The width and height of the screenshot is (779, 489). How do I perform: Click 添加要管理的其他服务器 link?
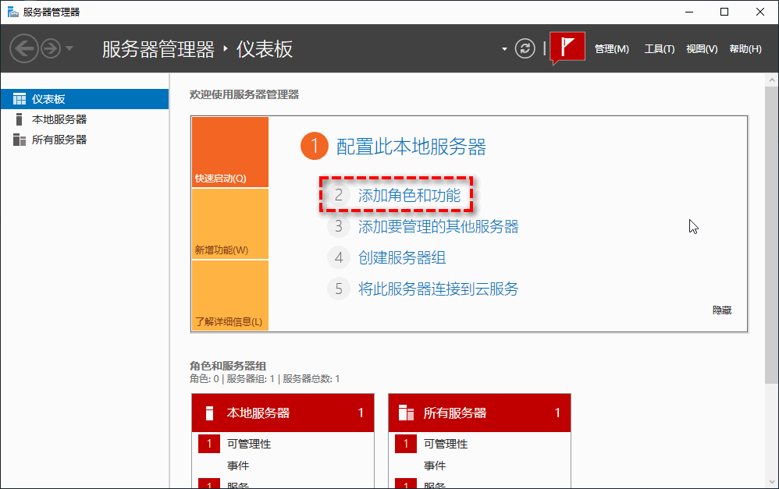438,227
